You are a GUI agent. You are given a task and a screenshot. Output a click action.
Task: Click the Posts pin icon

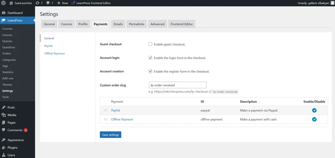[x=4, y=108]
